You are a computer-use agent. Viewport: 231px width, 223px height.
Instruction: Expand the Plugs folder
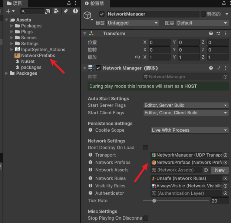(x=12, y=32)
